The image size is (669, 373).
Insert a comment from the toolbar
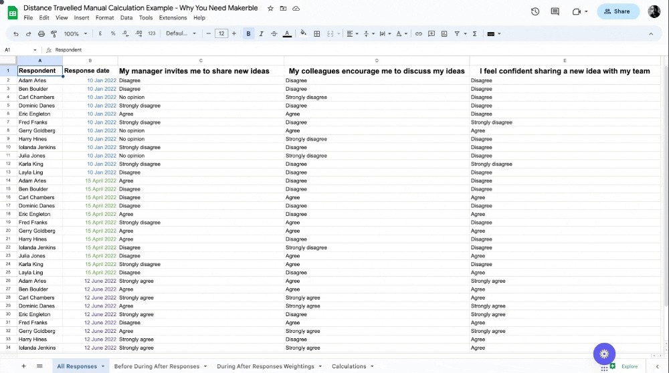click(432, 33)
